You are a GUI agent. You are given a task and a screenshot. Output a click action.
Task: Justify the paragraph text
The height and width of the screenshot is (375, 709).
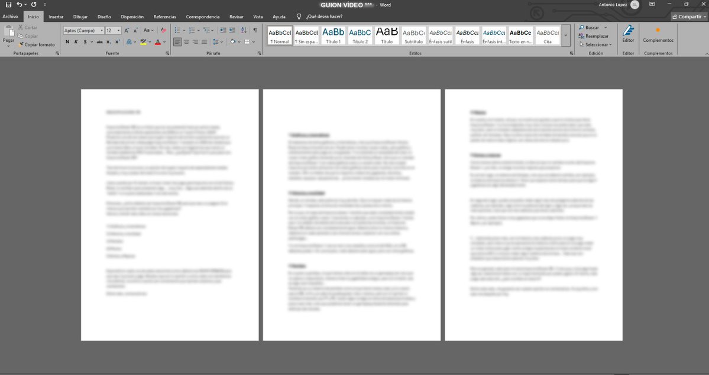(x=204, y=42)
